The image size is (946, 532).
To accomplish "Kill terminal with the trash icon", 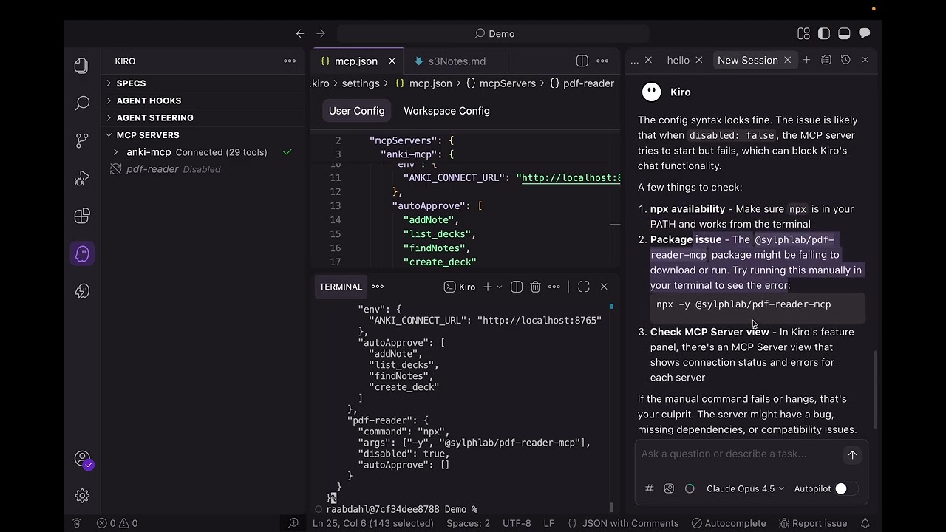I will pyautogui.click(x=536, y=287).
